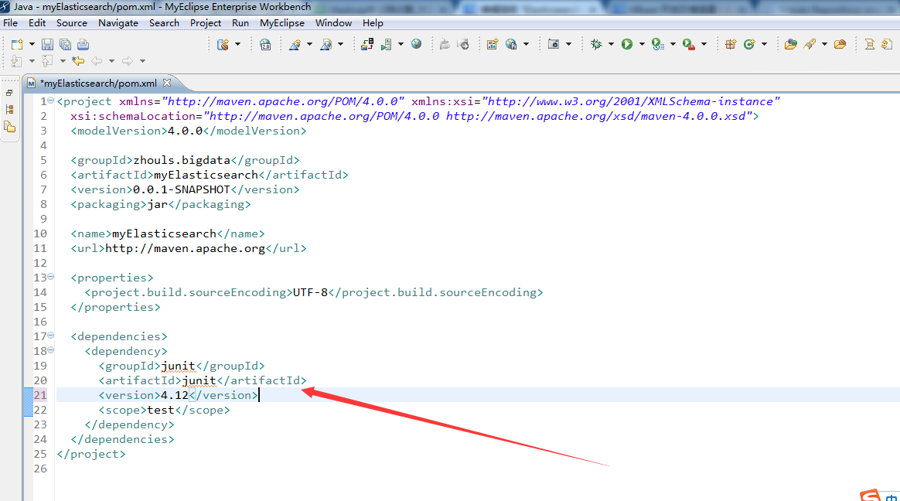The height and width of the screenshot is (501, 900).
Task: Click the run server icon with green arrow
Action: click(387, 44)
